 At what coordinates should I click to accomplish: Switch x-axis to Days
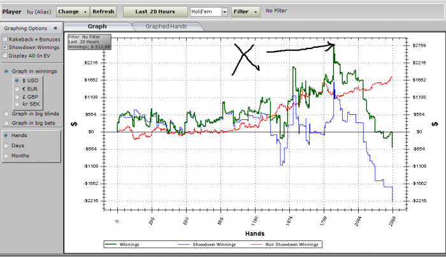coord(6,145)
